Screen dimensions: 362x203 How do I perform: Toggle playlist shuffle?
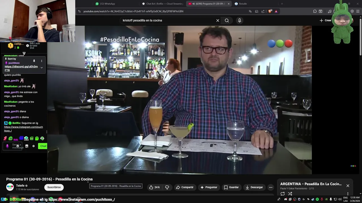[290, 194]
